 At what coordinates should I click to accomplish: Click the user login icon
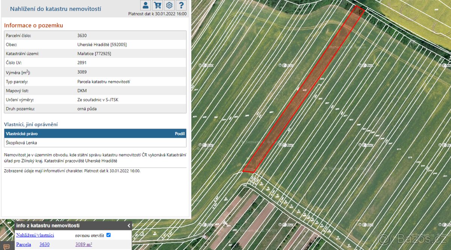145,5
